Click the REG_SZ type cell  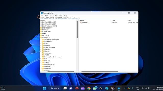(114, 22)
